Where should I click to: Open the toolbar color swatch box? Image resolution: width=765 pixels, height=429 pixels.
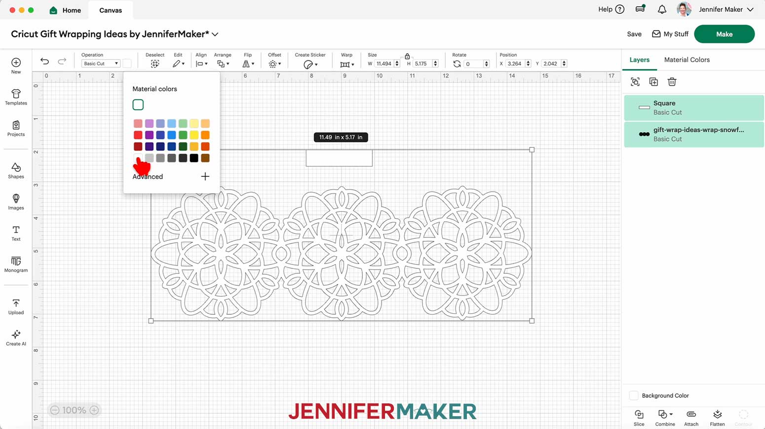[x=127, y=64]
